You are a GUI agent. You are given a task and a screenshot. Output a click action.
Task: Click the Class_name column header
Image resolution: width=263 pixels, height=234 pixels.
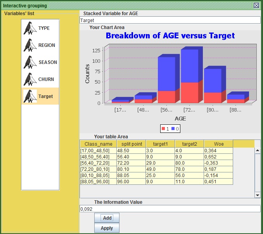98,144
